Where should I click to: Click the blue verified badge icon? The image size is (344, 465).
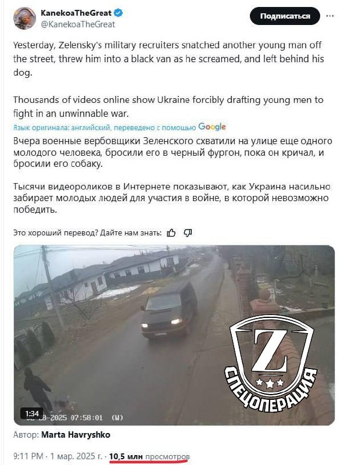[119, 13]
